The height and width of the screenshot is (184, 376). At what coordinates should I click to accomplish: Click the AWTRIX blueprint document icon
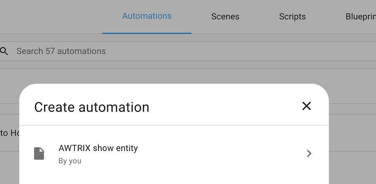[39, 154]
